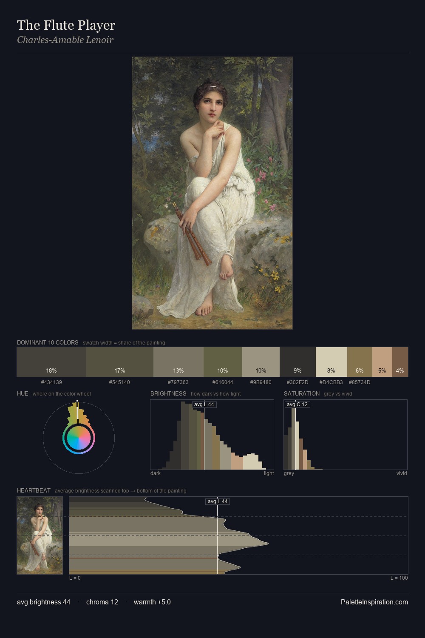Click the 'HEARTBEAT' section heading
Screen dimensions: 425x638
tap(34, 490)
